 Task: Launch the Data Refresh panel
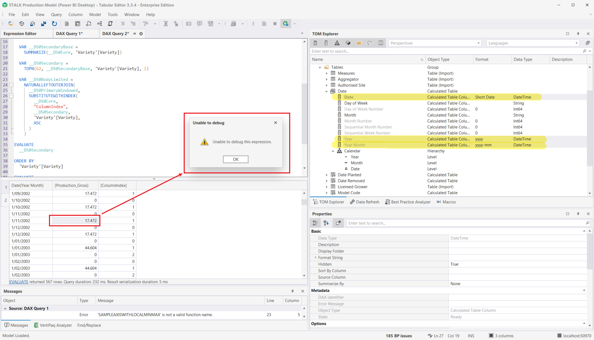point(364,202)
